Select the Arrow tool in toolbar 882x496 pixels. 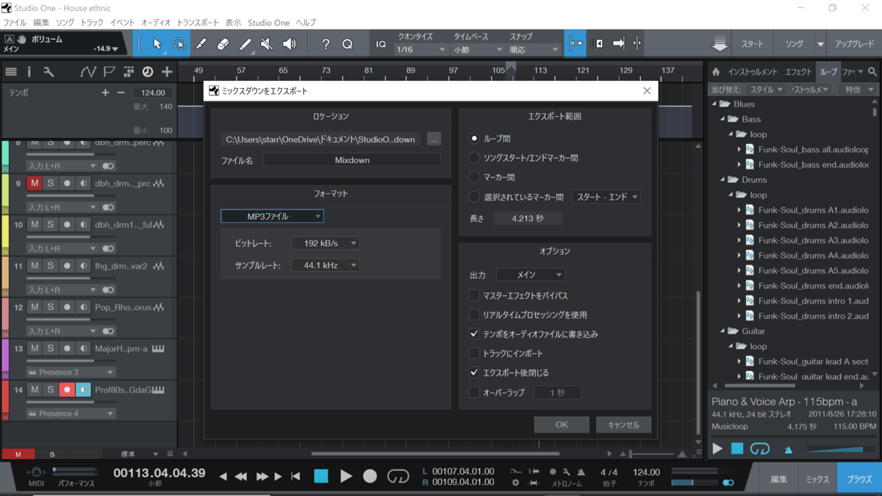pyautogui.click(x=157, y=44)
